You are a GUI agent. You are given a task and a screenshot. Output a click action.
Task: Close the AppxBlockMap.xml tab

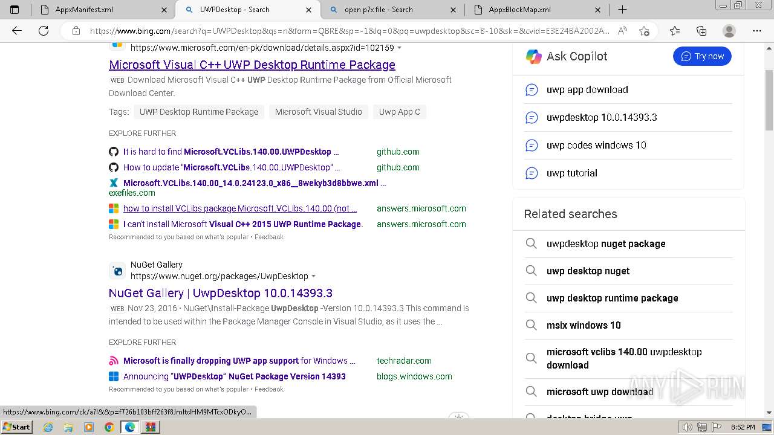click(x=597, y=10)
